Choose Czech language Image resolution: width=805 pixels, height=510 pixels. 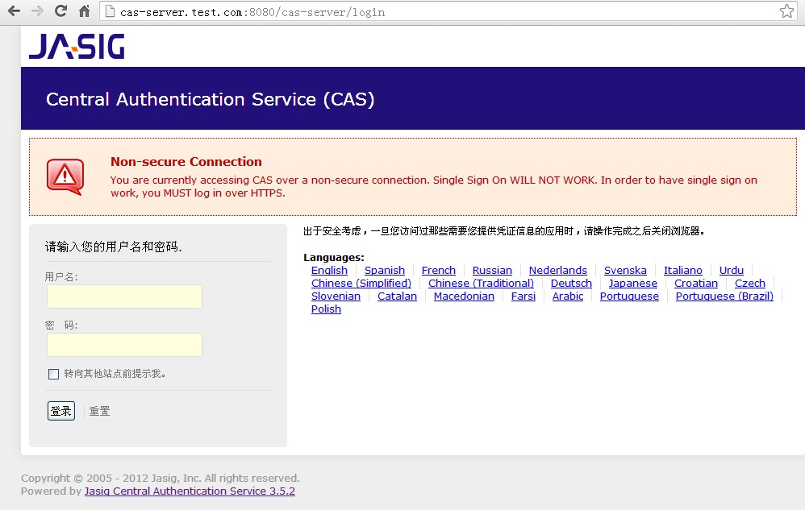749,283
